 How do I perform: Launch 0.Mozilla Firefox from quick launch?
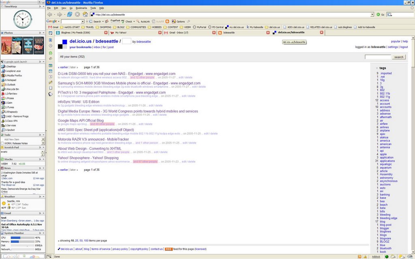(12, 76)
